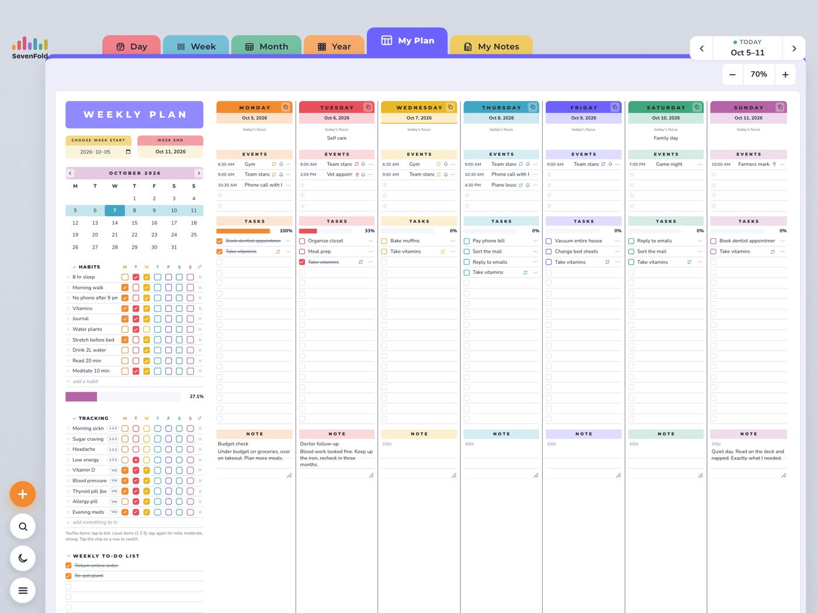Uncheck Return online order to-do
The height and width of the screenshot is (613, 818).
(x=68, y=566)
